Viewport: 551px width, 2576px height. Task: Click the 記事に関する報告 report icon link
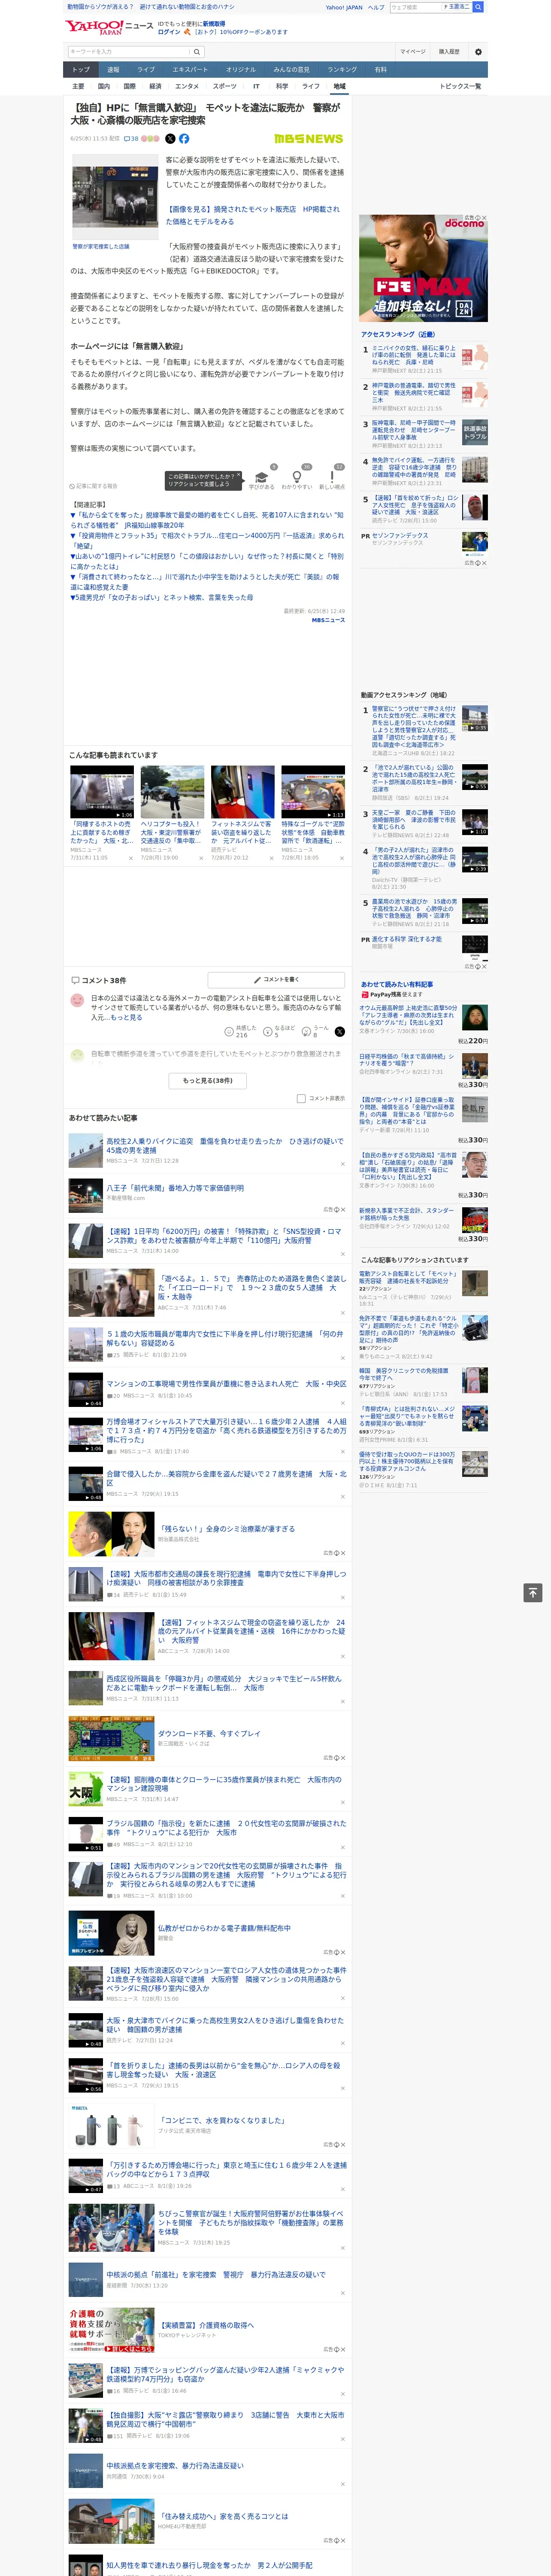click(93, 486)
